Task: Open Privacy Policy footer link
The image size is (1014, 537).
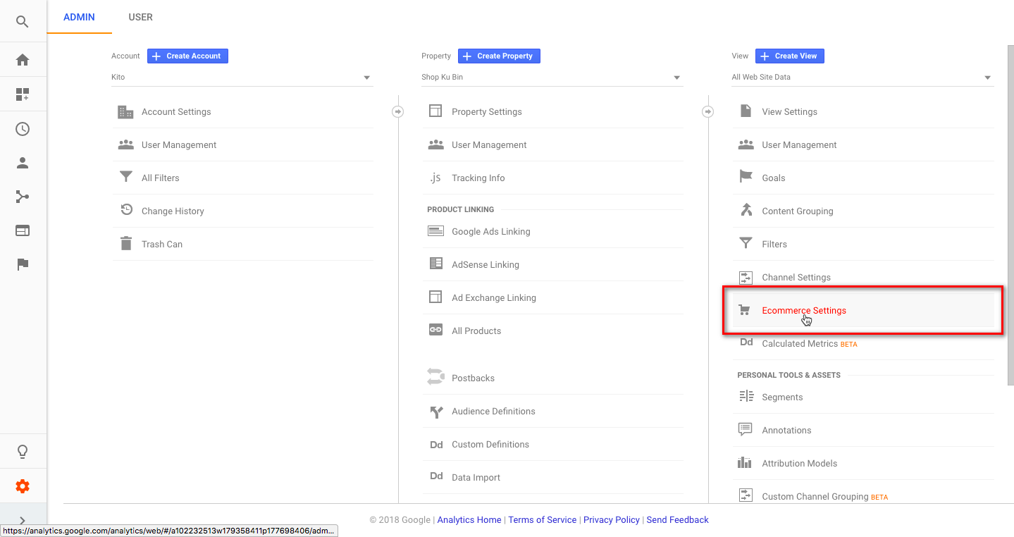Action: pos(612,519)
